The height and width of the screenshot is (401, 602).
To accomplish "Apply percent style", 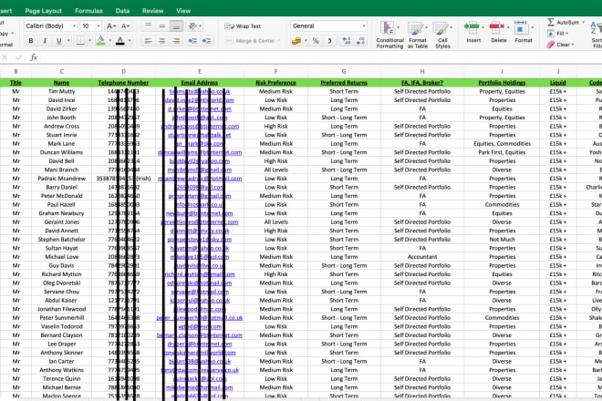I will click(x=316, y=41).
